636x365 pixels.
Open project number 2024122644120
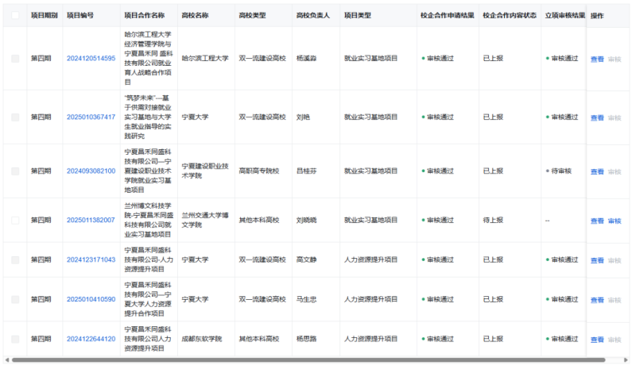(91, 340)
